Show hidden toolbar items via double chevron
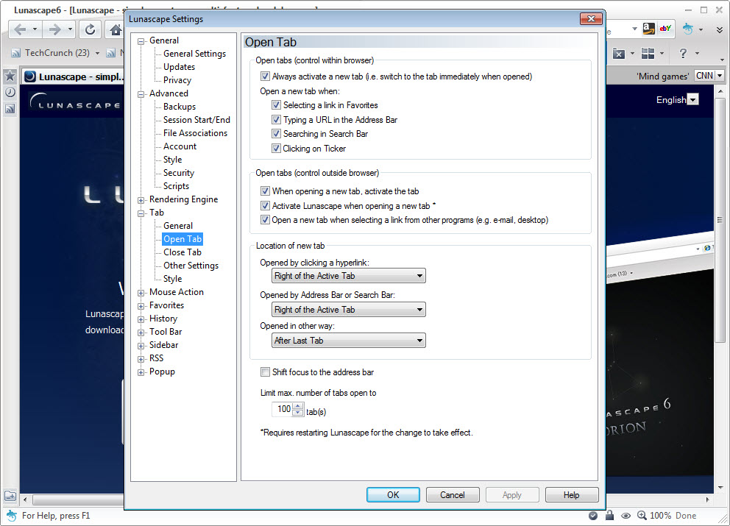This screenshot has width=730, height=526. click(719, 29)
